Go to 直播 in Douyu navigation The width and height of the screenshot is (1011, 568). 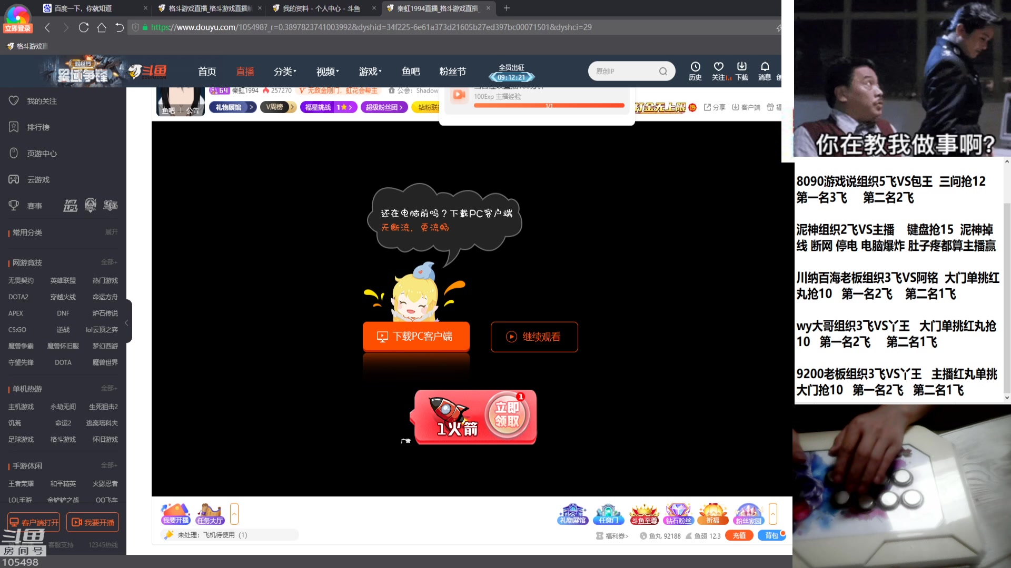(x=245, y=72)
